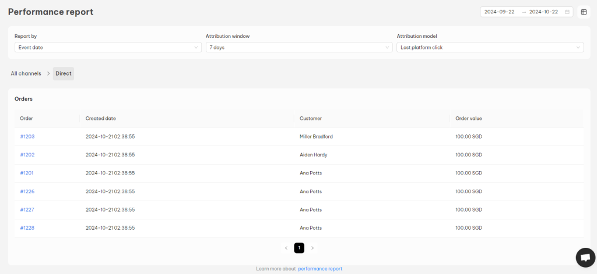Image resolution: width=597 pixels, height=274 pixels.
Task: Click the All channels breadcrumb
Action: 26,74
